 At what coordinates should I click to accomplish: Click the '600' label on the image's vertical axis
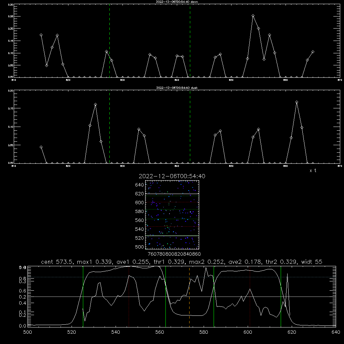click(x=140, y=203)
